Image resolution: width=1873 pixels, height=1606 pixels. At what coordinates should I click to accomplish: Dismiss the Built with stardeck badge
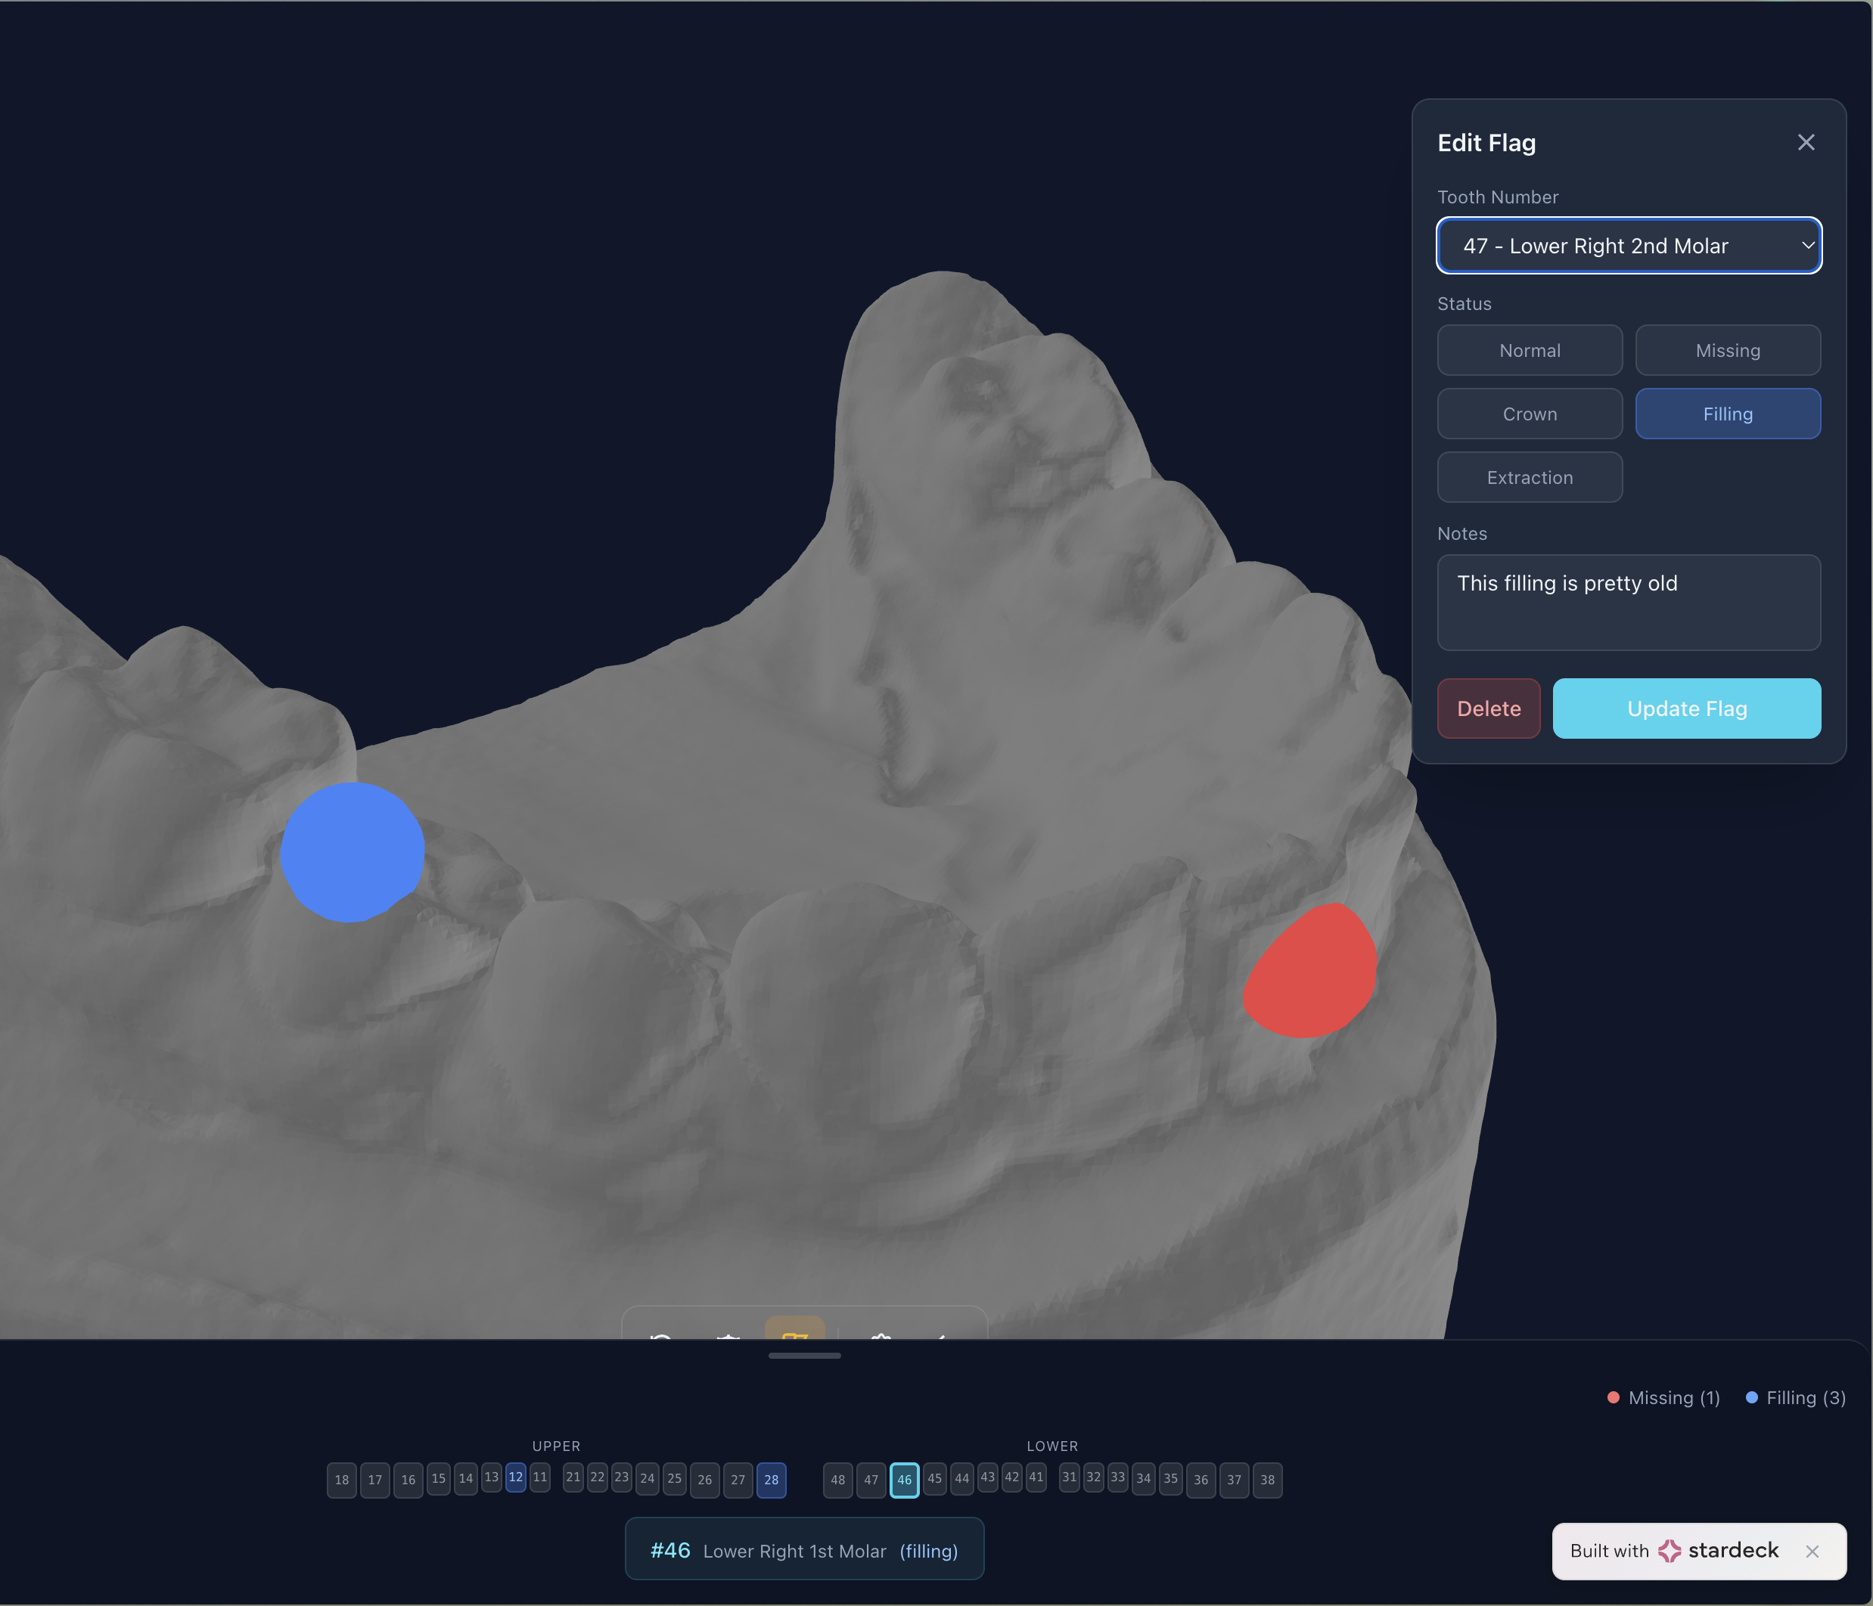click(x=1812, y=1552)
